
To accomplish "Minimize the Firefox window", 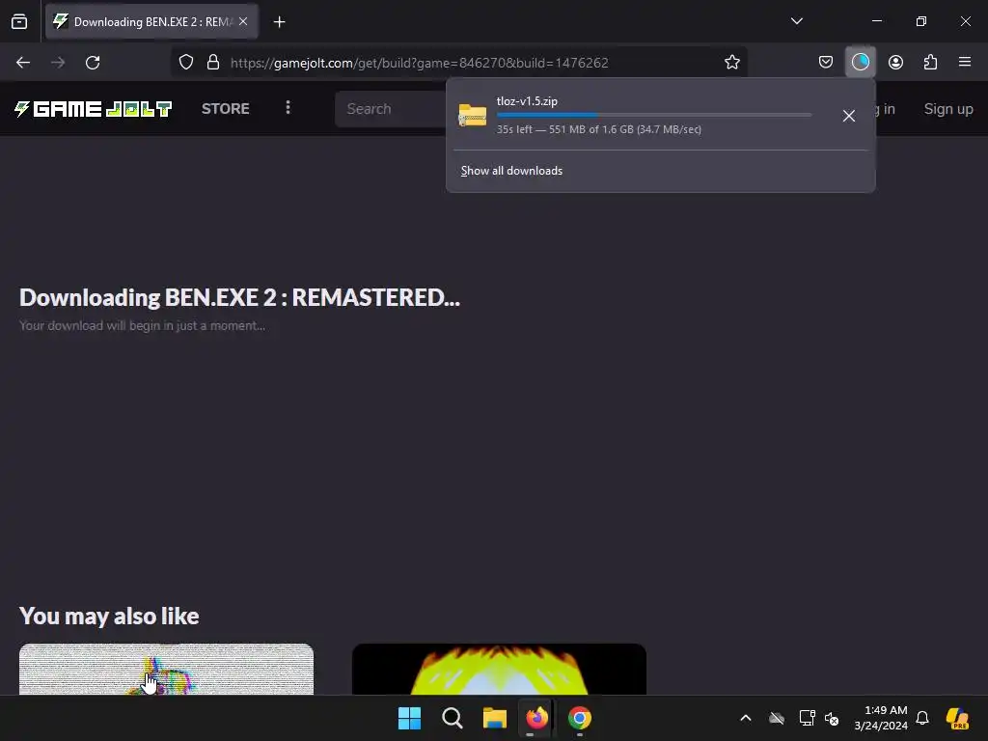I will click(x=876, y=21).
